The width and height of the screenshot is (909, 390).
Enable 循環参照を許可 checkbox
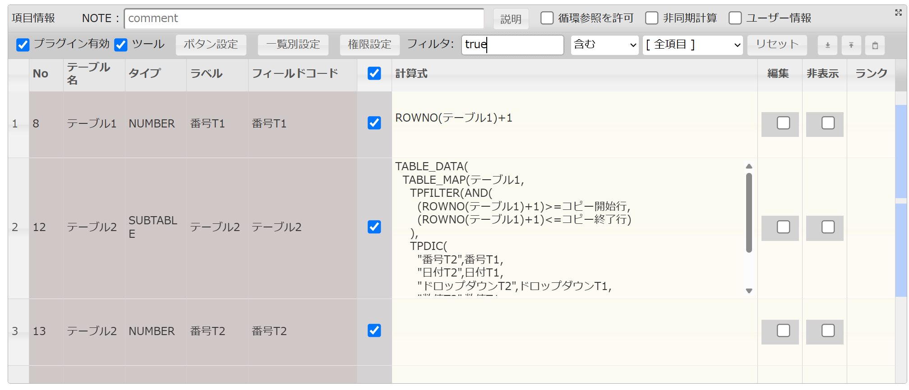coord(547,18)
